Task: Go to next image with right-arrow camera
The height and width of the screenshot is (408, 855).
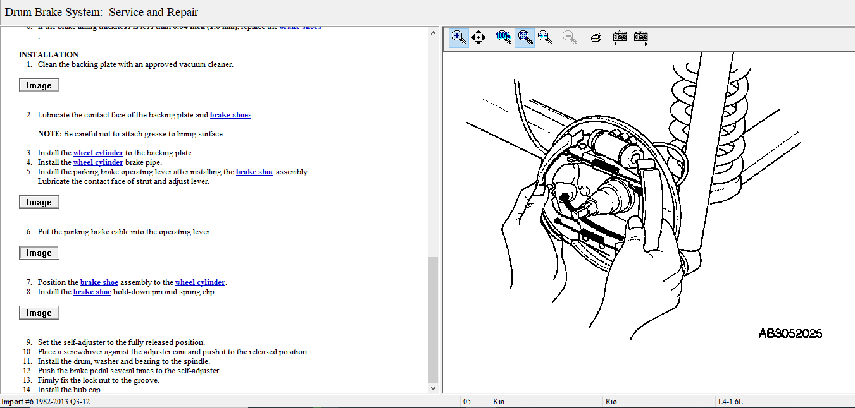Action: coord(640,37)
